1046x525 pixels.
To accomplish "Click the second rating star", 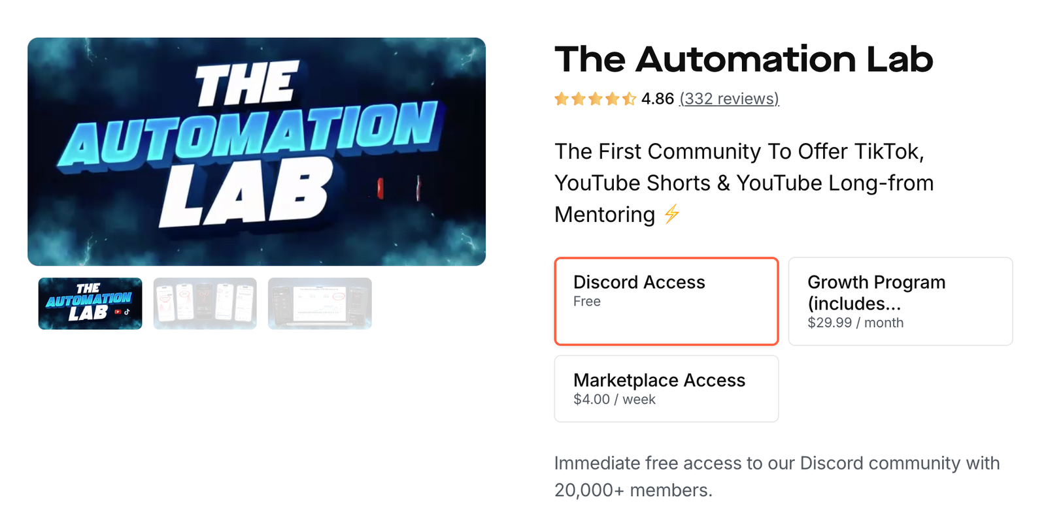I will click(579, 99).
